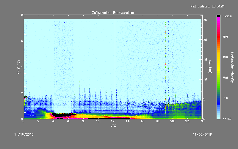
Task: Click the "15.0" colorbar label
Action: [225, 57]
